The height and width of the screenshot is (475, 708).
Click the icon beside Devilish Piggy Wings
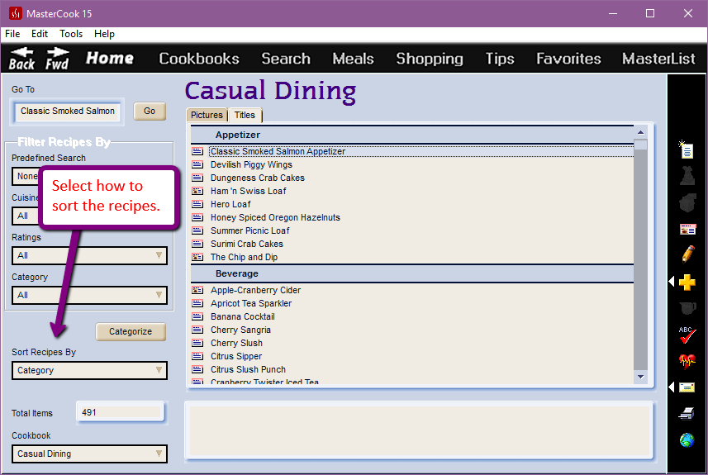point(197,164)
